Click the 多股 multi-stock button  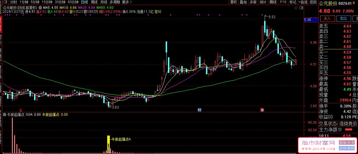[x=253, y=2]
